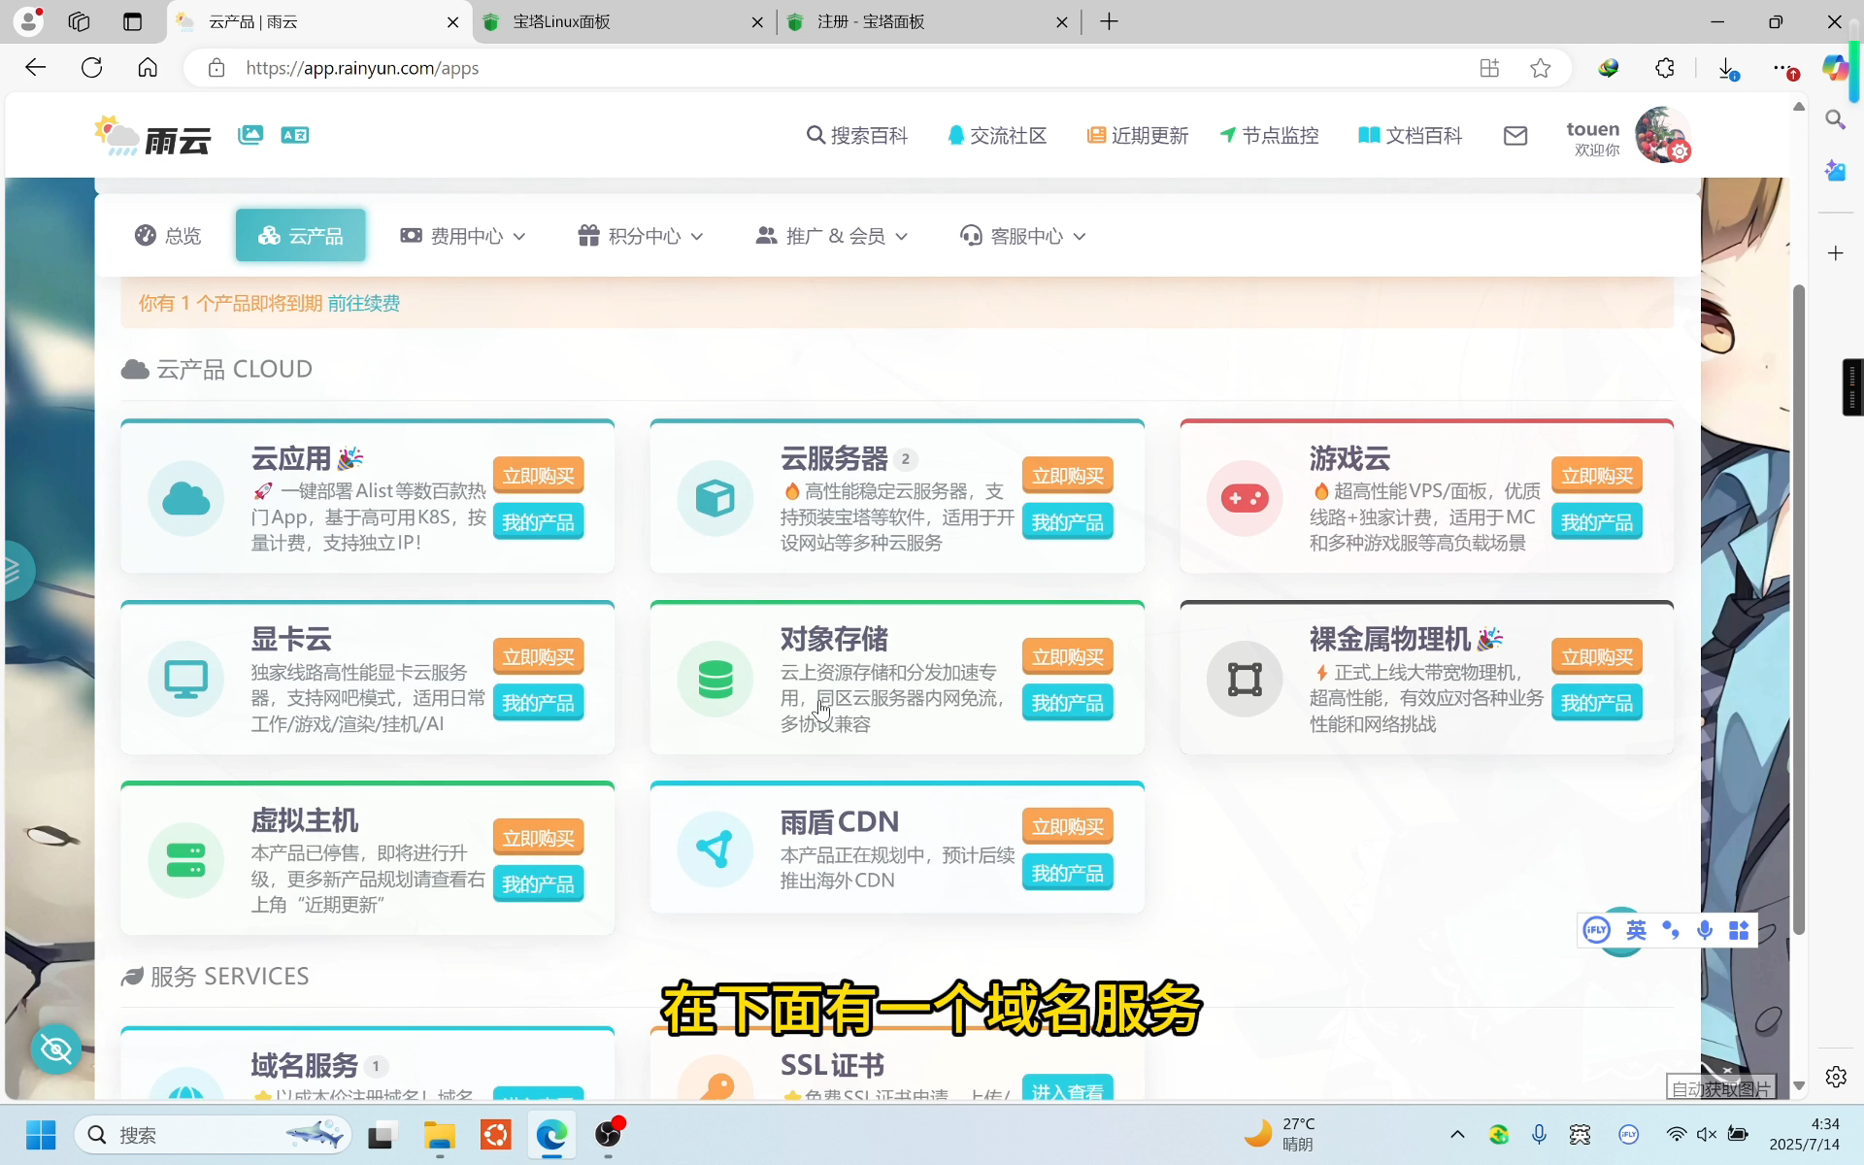Click the language switch AZ icon
The image size is (1864, 1165).
click(x=294, y=135)
